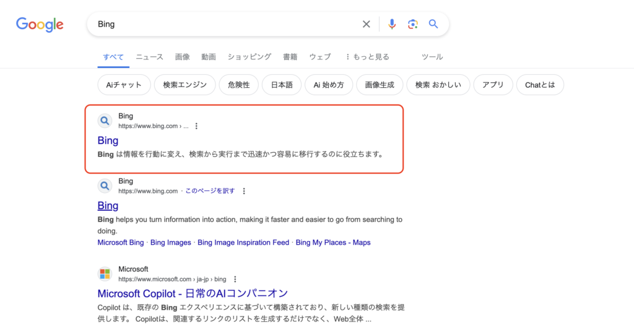Viewport: 634px width, 332px height.
Task: Switch to the 画像 tab
Action: pyautogui.click(x=182, y=57)
